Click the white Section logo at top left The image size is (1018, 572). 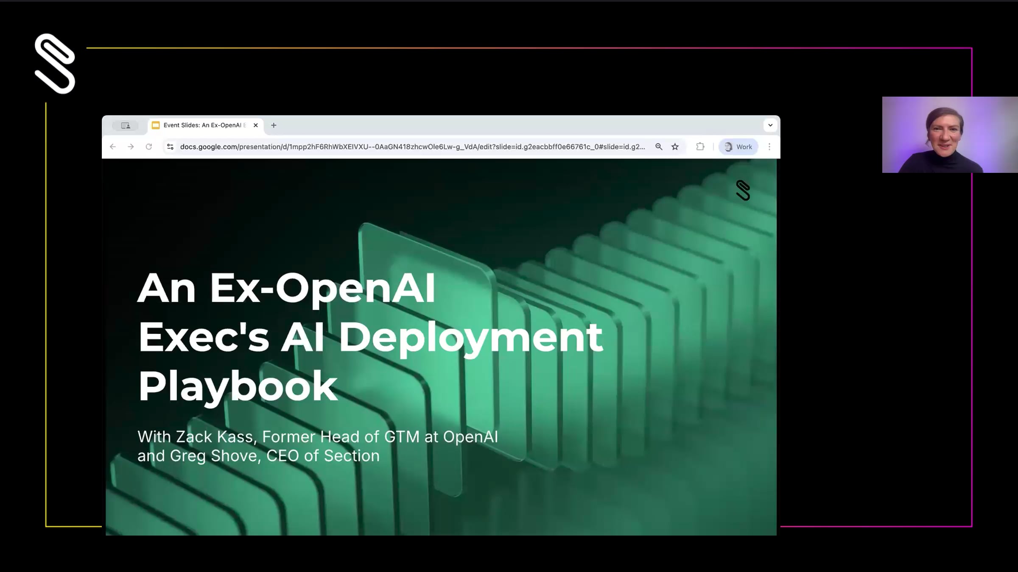[55, 64]
